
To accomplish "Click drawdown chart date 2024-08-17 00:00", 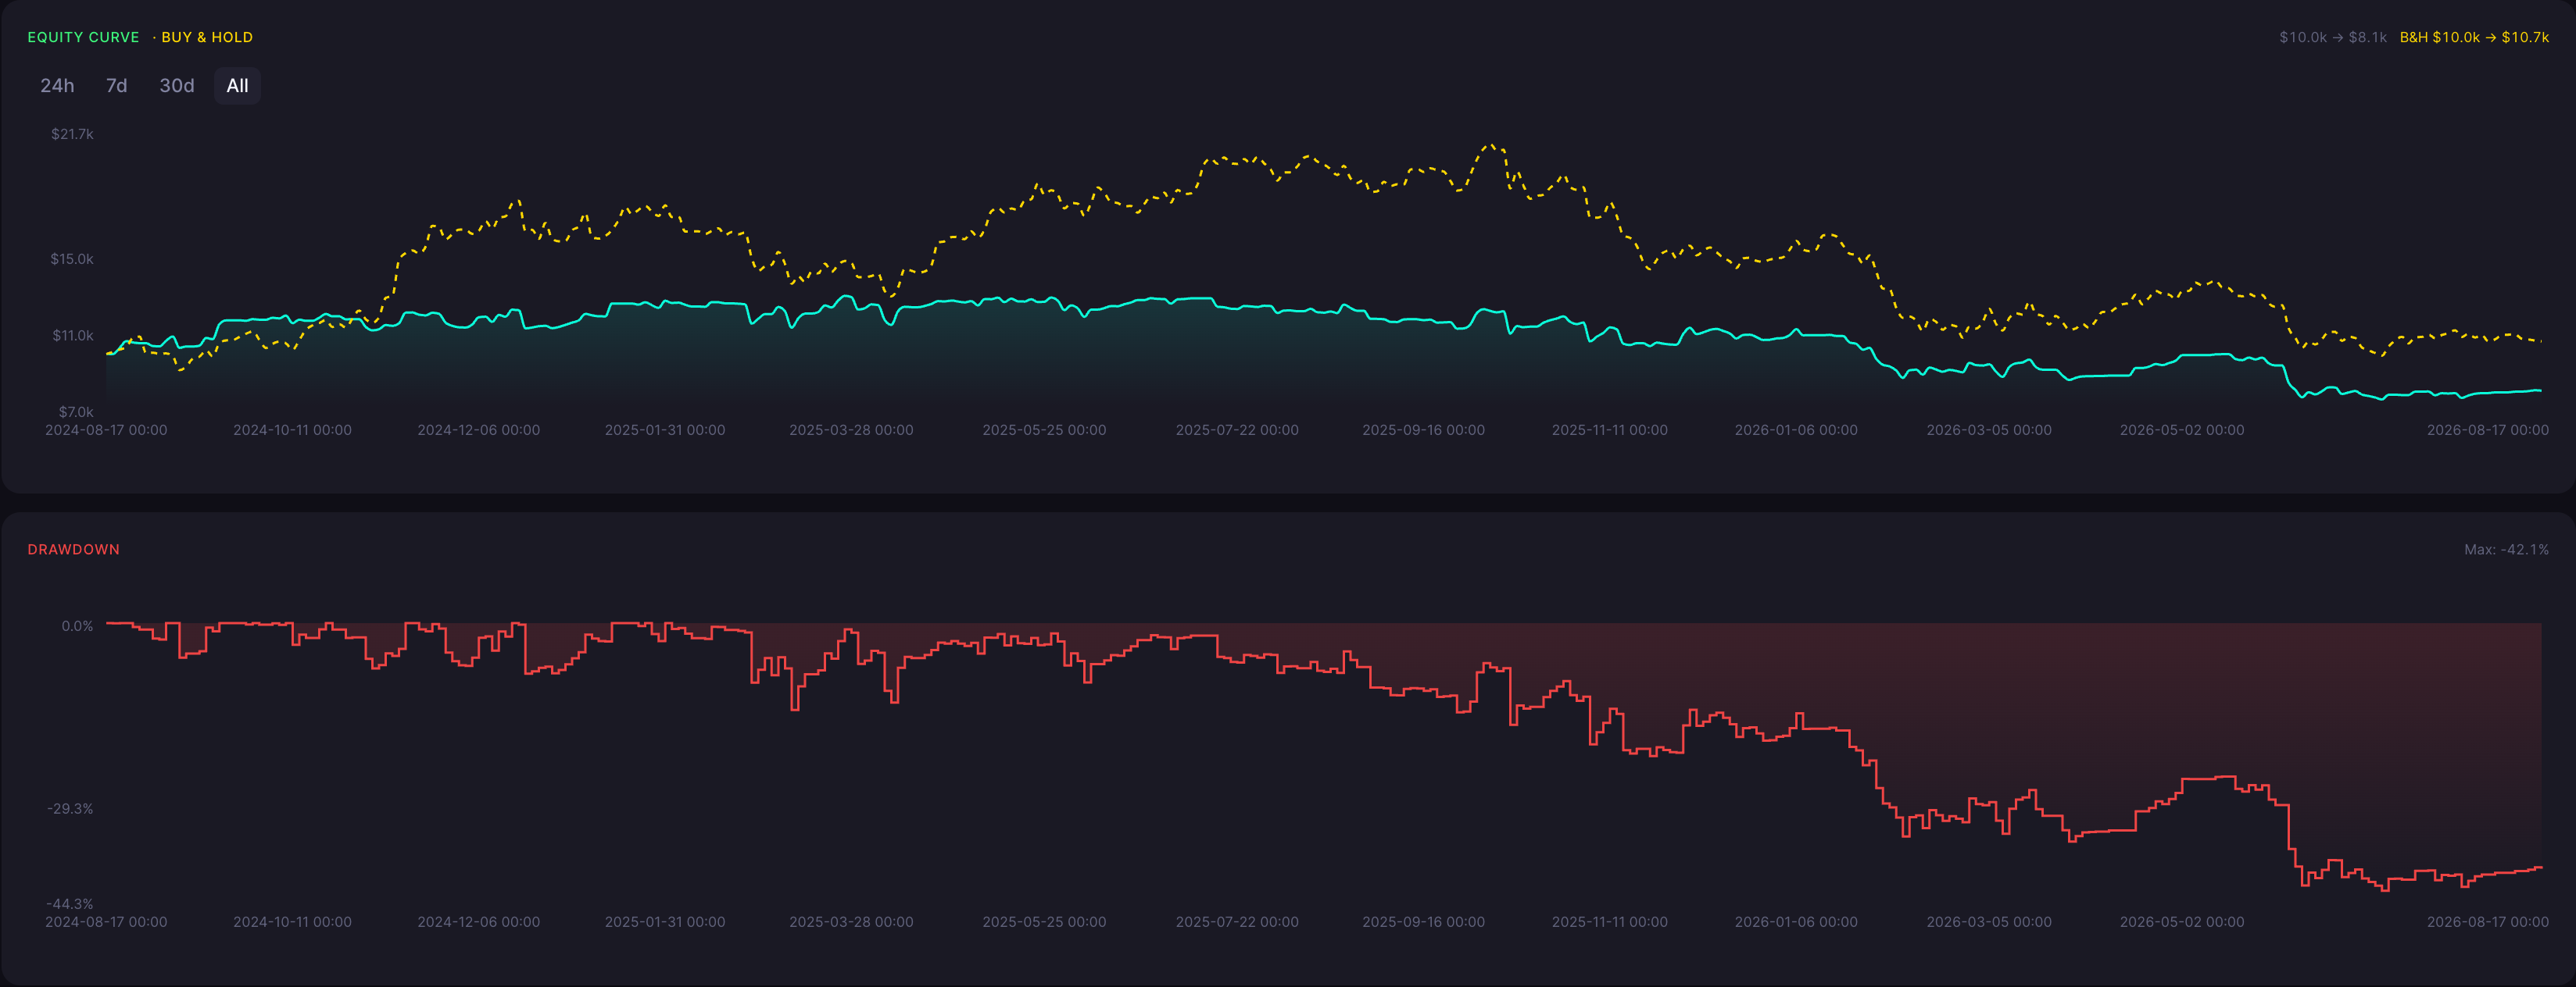I will pos(106,922).
